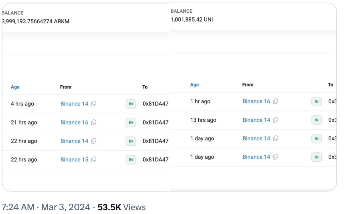The height and width of the screenshot is (214, 344).
Task: Click BALANCE label above the ARKM amount
Action: [13, 13]
